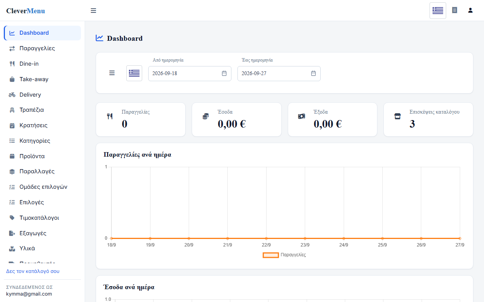Image resolution: width=484 pixels, height=302 pixels.
Task: Open the receipt icon in top bar
Action: 455,10
